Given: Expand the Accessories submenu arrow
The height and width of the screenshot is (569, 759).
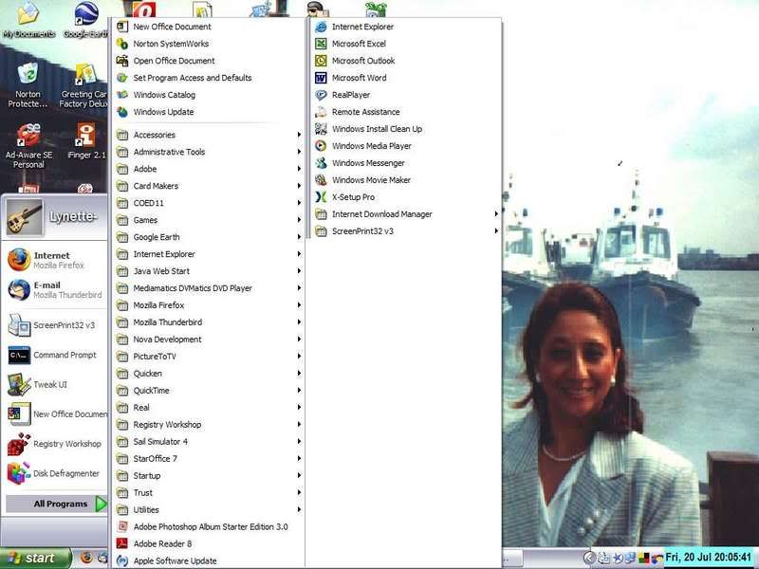Looking at the screenshot, I should (299, 136).
